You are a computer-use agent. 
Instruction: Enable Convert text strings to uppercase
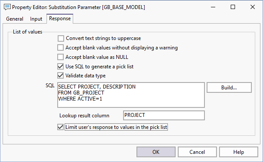[x=61, y=38]
